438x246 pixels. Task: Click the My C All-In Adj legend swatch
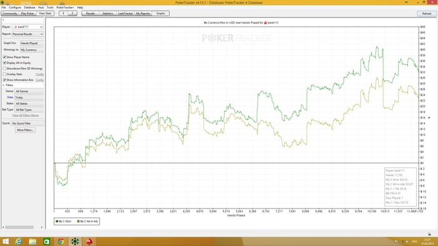(x=78, y=222)
